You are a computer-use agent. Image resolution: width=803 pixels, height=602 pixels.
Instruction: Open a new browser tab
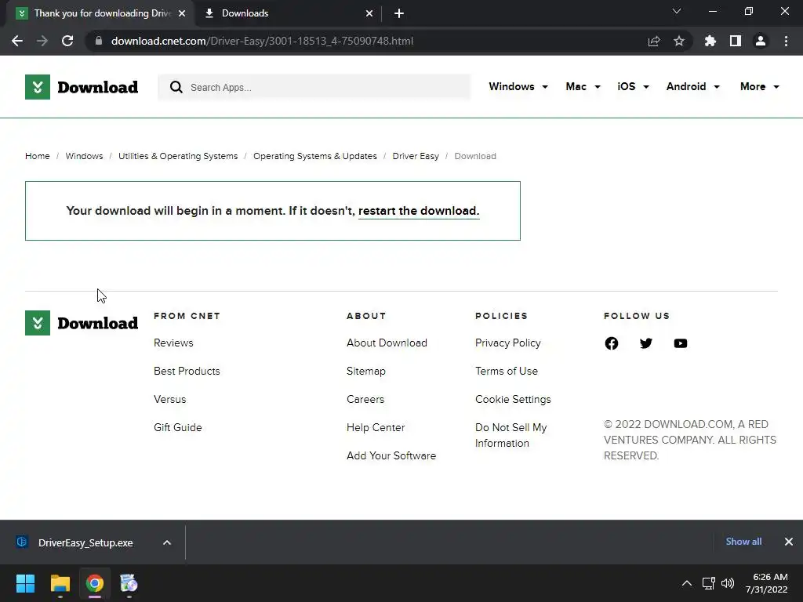[399, 13]
